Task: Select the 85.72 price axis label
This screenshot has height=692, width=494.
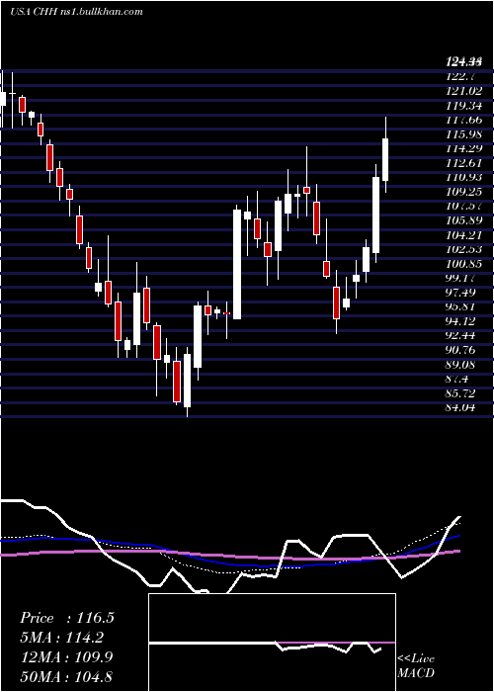Action: (462, 393)
